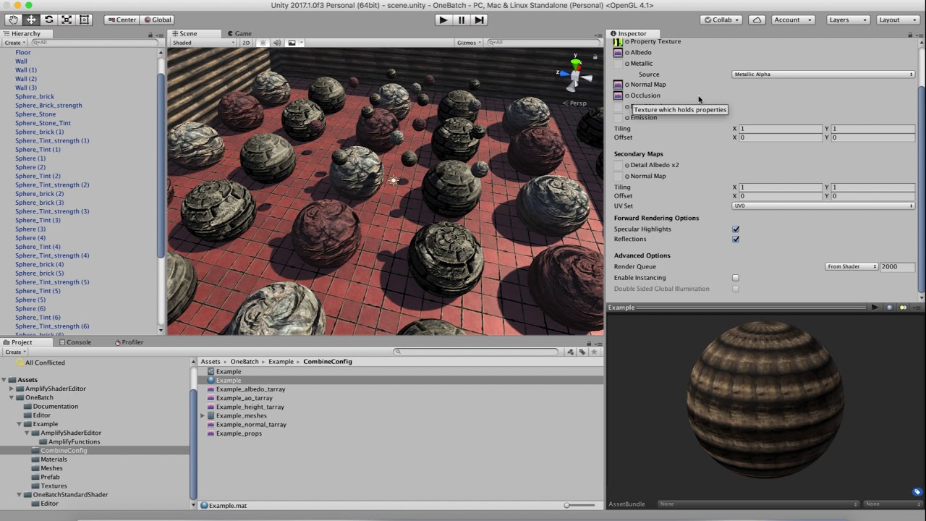Toggle Reflections checkbox

pos(736,240)
